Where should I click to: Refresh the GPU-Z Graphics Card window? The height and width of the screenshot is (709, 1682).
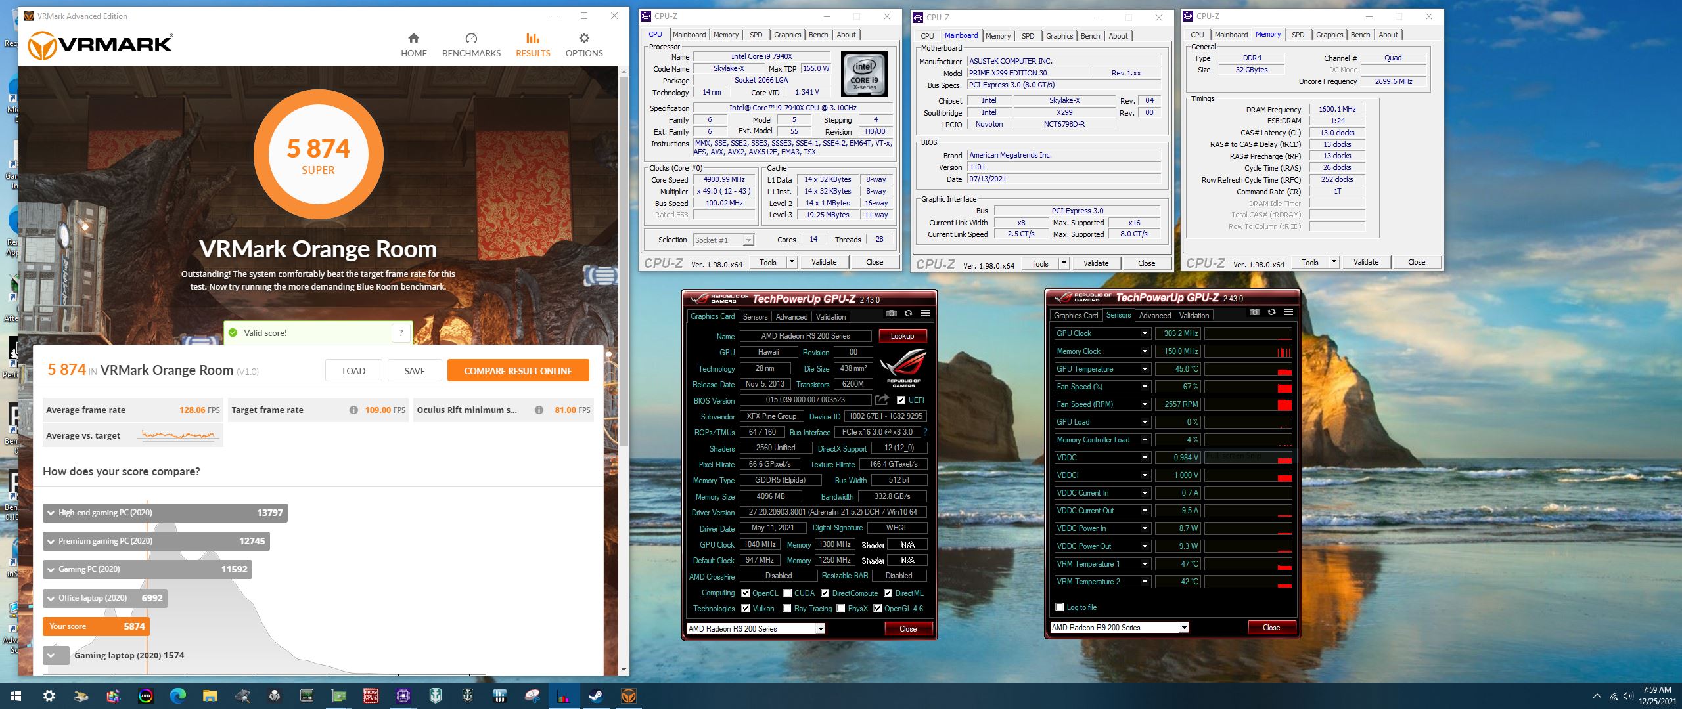908,313
